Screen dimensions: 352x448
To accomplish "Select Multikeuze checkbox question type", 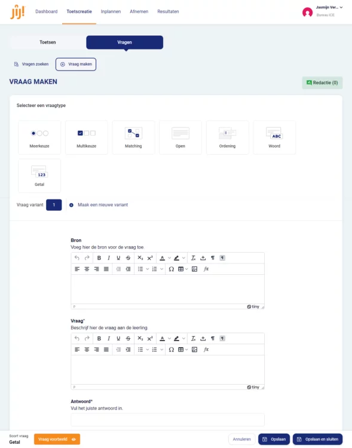I will point(86,137).
